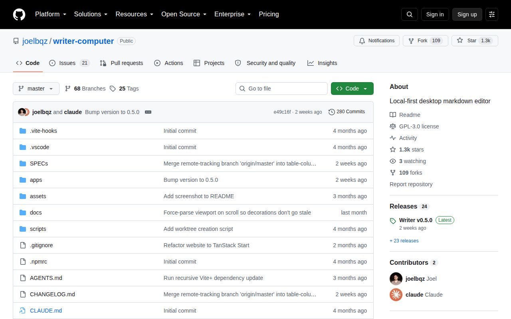The height and width of the screenshot is (319, 511).
Task: Open the Writer v0.5.0 release link
Action: pyautogui.click(x=416, y=220)
